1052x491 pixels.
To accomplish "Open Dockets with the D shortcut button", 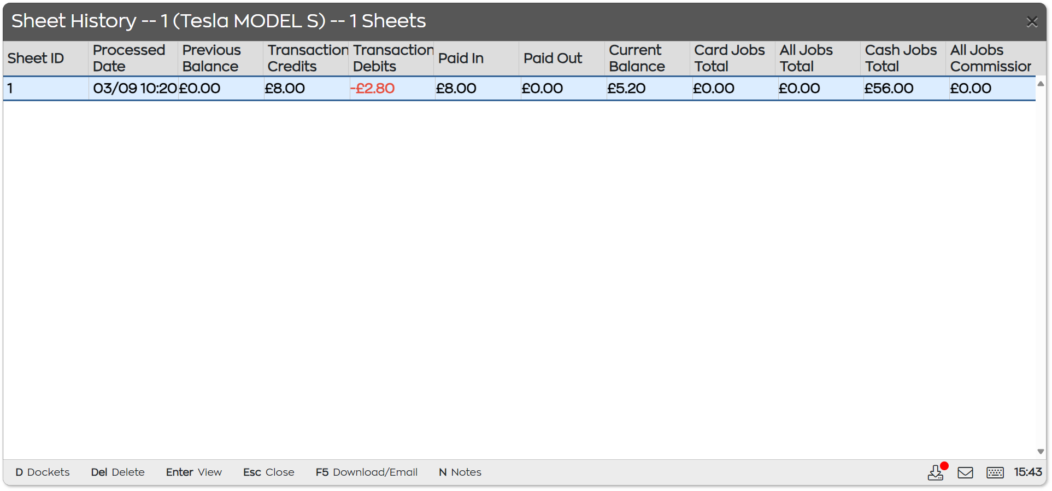I will coord(43,472).
